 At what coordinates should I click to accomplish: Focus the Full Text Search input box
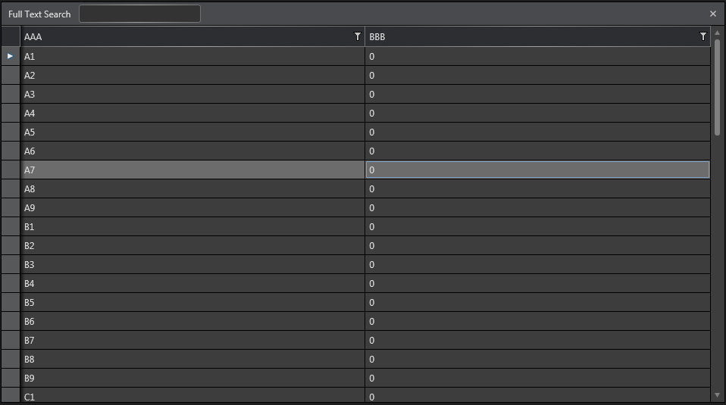139,14
